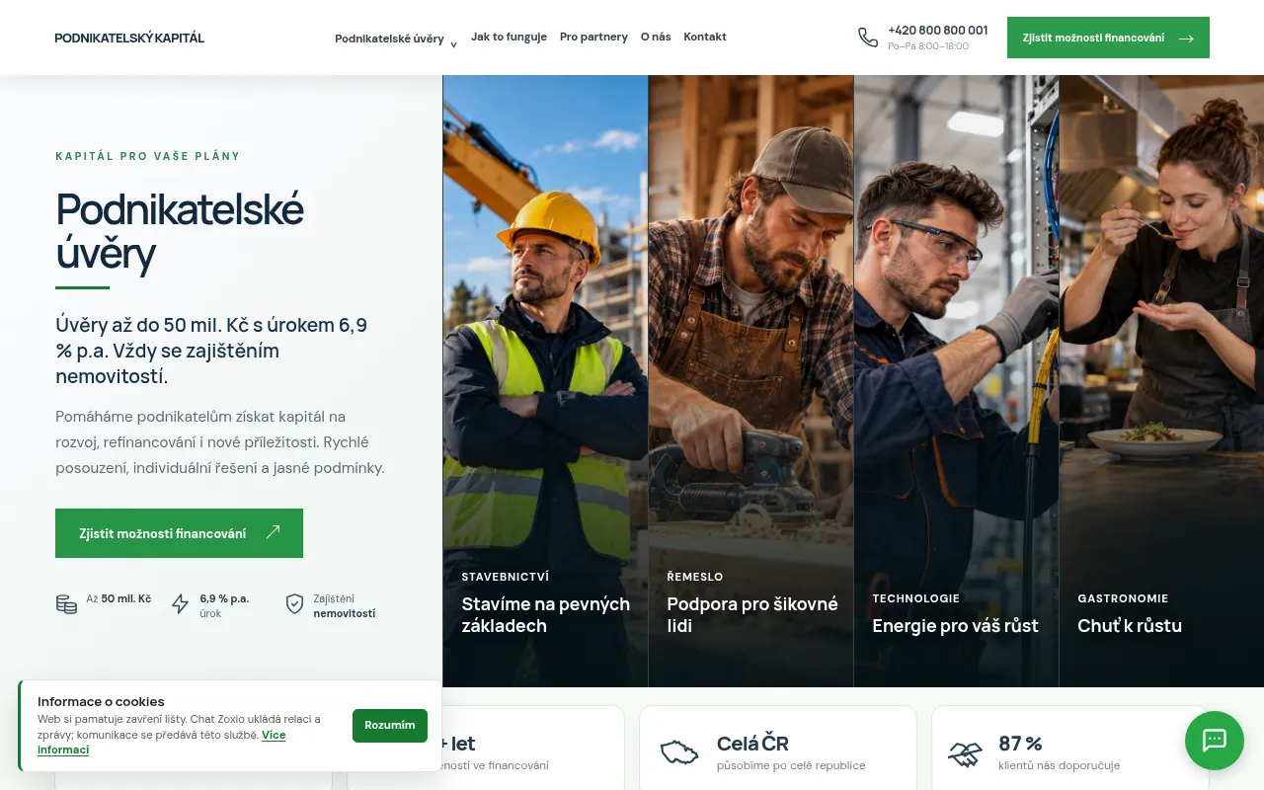Click the hero Zjistit možnosti financování button
This screenshot has width=1264, height=790.
pos(179,533)
